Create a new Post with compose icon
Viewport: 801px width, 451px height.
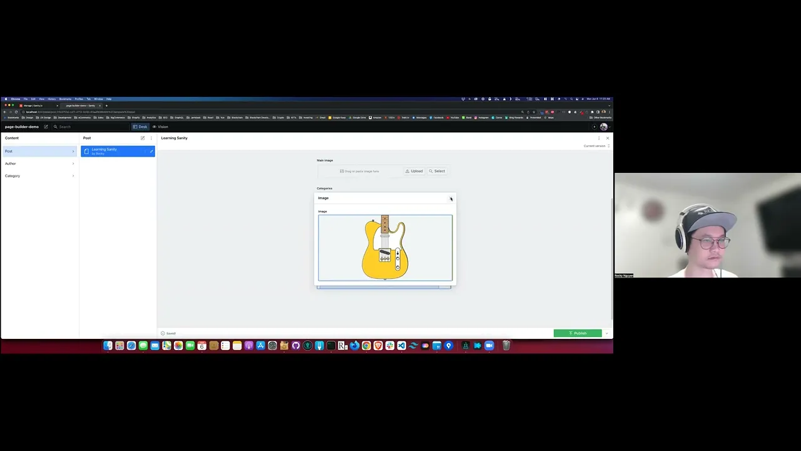(x=143, y=138)
